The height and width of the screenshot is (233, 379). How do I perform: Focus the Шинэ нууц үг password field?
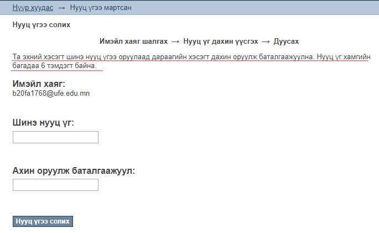[55, 137]
